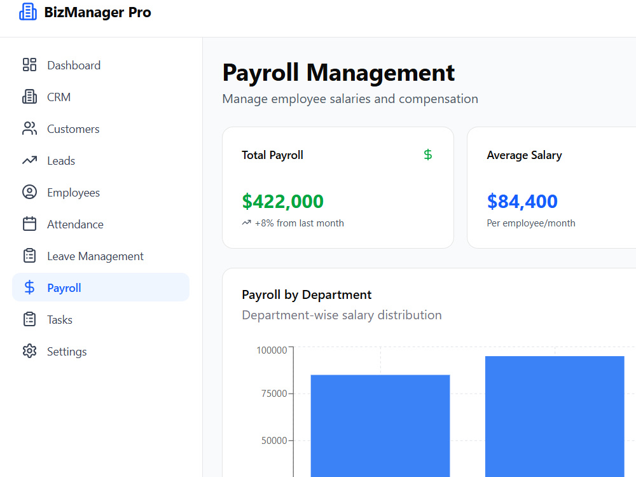The width and height of the screenshot is (636, 477).
Task: Click the Average Salary card title
Action: click(x=525, y=155)
